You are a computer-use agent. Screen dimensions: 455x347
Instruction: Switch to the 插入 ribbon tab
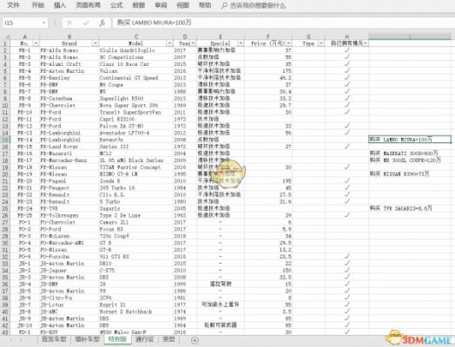tap(60, 5)
